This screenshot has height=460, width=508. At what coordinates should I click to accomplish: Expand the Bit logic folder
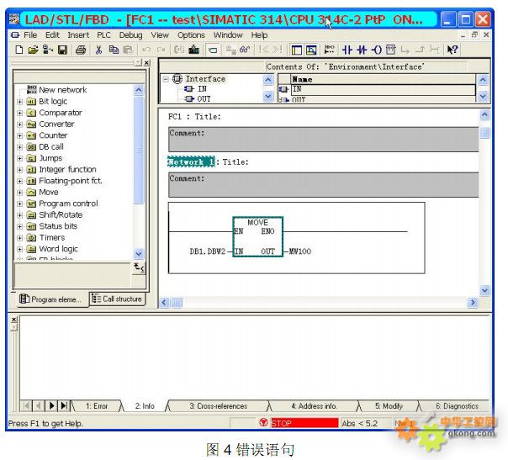(x=19, y=102)
